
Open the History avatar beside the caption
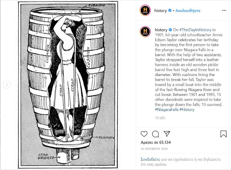coord(145,32)
